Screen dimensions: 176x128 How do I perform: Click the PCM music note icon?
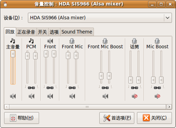click(31, 41)
